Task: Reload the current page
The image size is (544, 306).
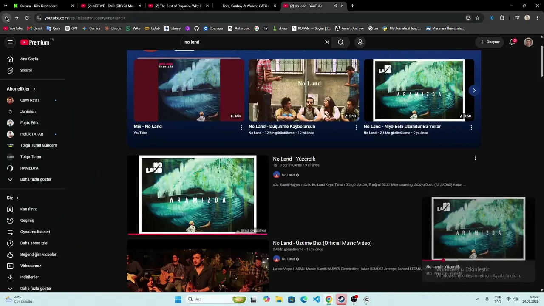Action: 27,18
